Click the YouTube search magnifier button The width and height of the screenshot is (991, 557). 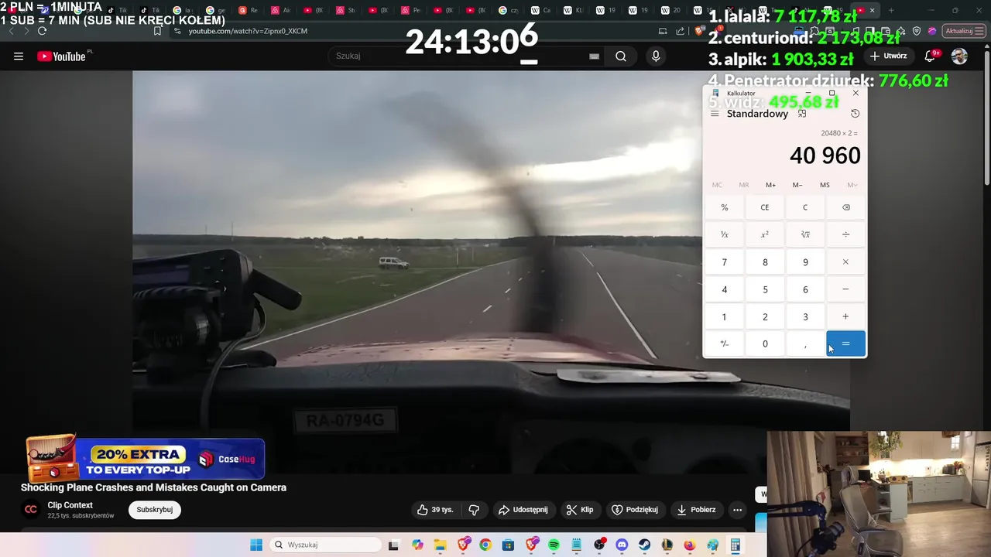tap(621, 56)
